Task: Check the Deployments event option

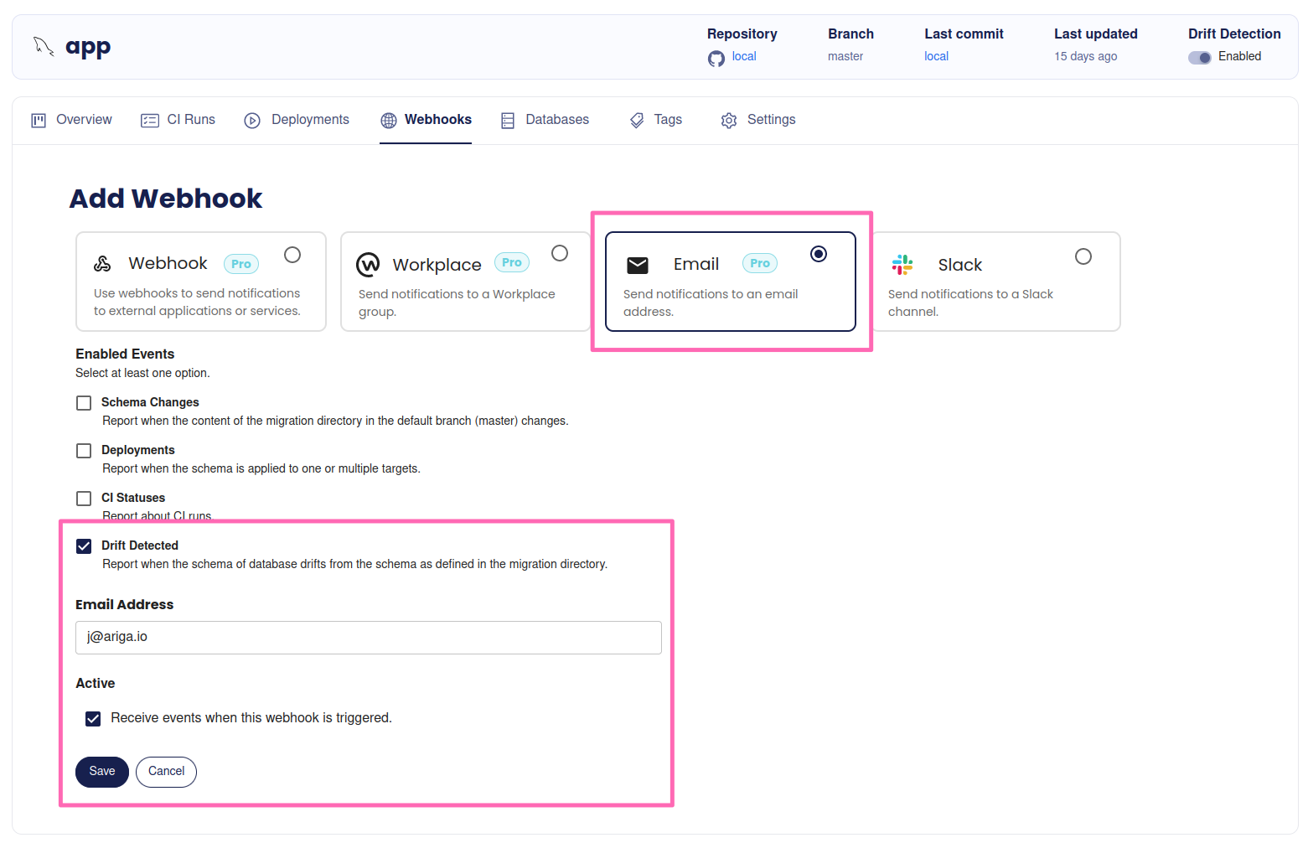Action: pos(84,450)
